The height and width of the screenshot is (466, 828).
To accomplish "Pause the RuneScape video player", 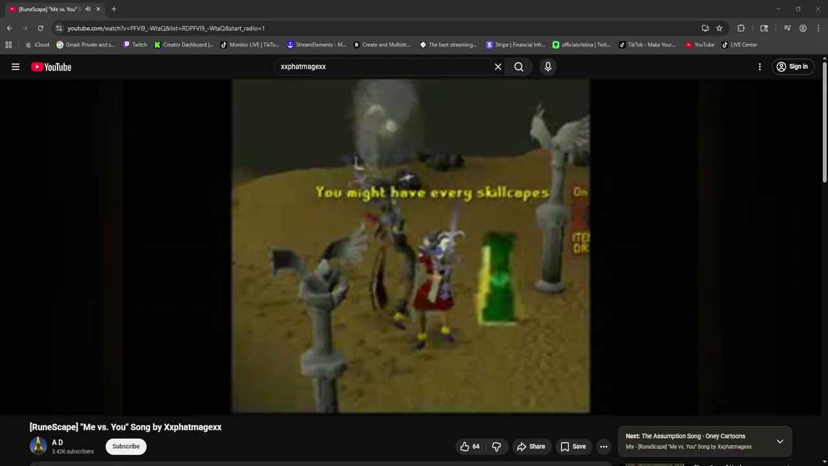I will point(411,246).
